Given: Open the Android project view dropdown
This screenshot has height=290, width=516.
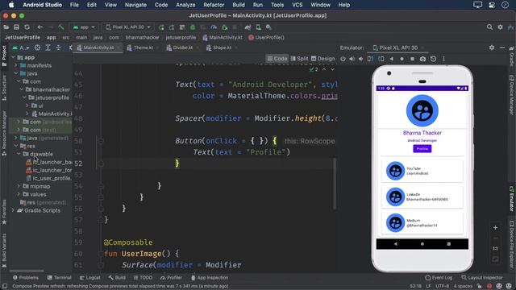Looking at the screenshot, I should coord(21,48).
